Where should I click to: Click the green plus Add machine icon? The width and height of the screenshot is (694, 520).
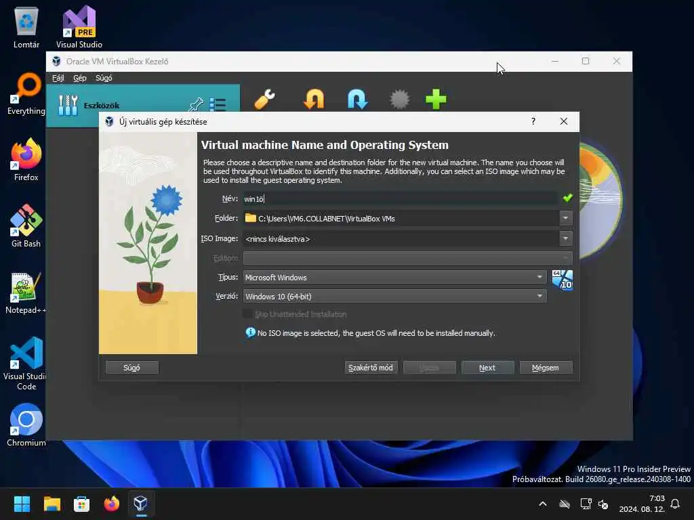(436, 100)
